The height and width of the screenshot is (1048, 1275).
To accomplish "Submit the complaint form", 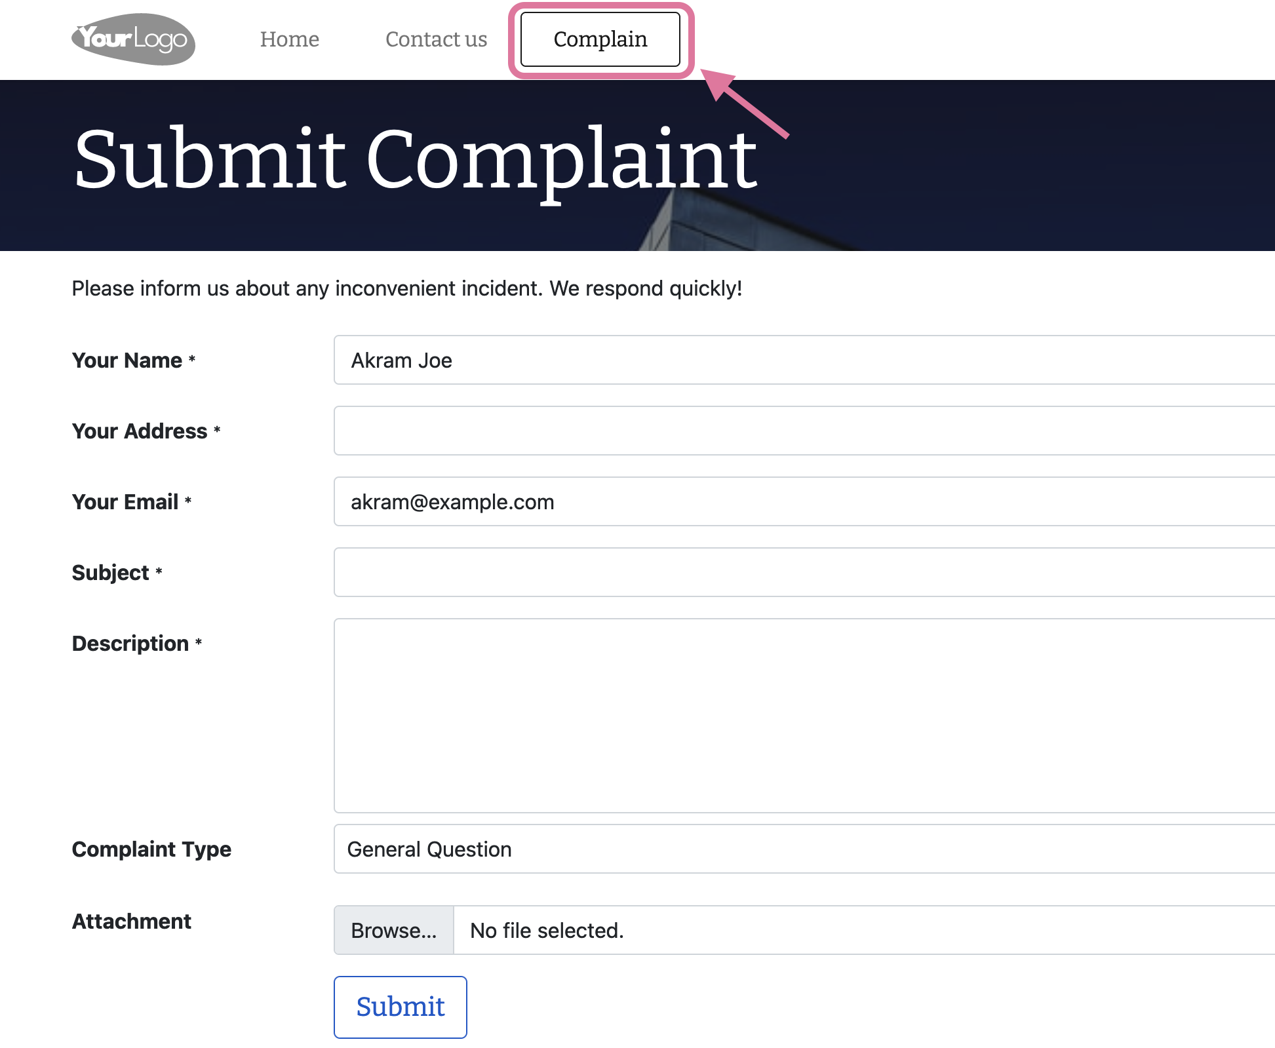I will (401, 1007).
